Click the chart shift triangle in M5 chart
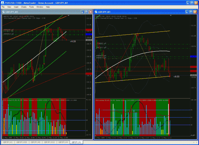 pyautogui.click(x=68, y=16)
